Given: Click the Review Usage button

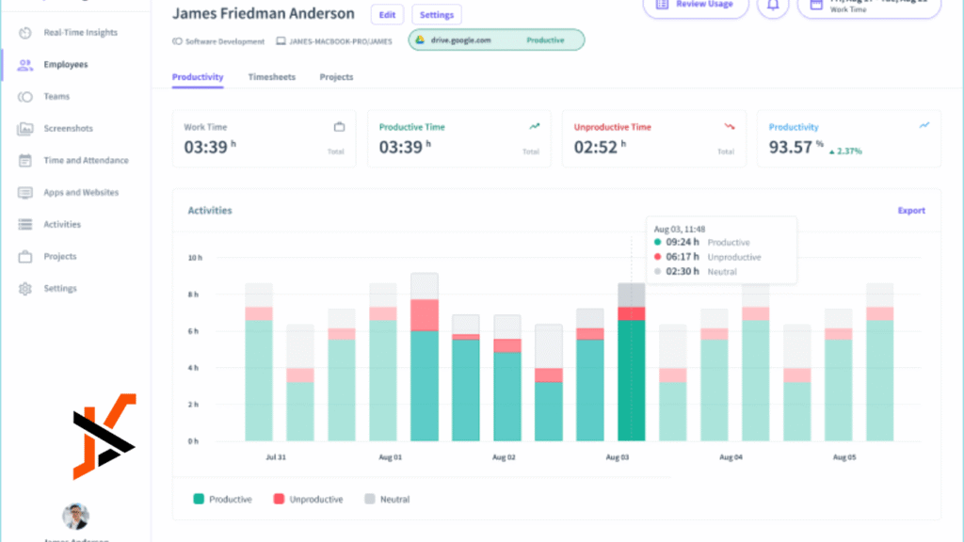Looking at the screenshot, I should point(696,5).
